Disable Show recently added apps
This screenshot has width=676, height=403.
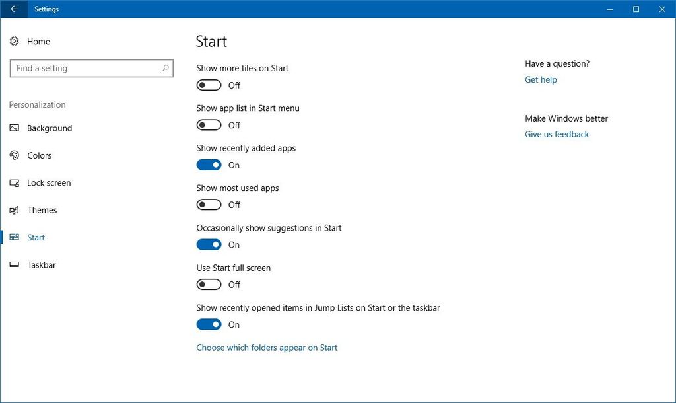tap(209, 165)
